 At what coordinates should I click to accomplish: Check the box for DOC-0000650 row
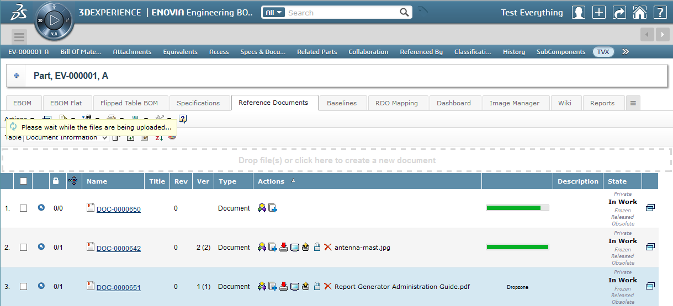tap(23, 208)
